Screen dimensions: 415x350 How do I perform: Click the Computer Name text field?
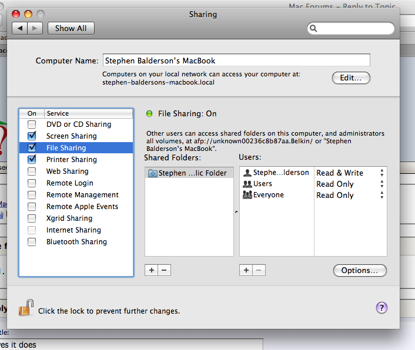tap(236, 60)
